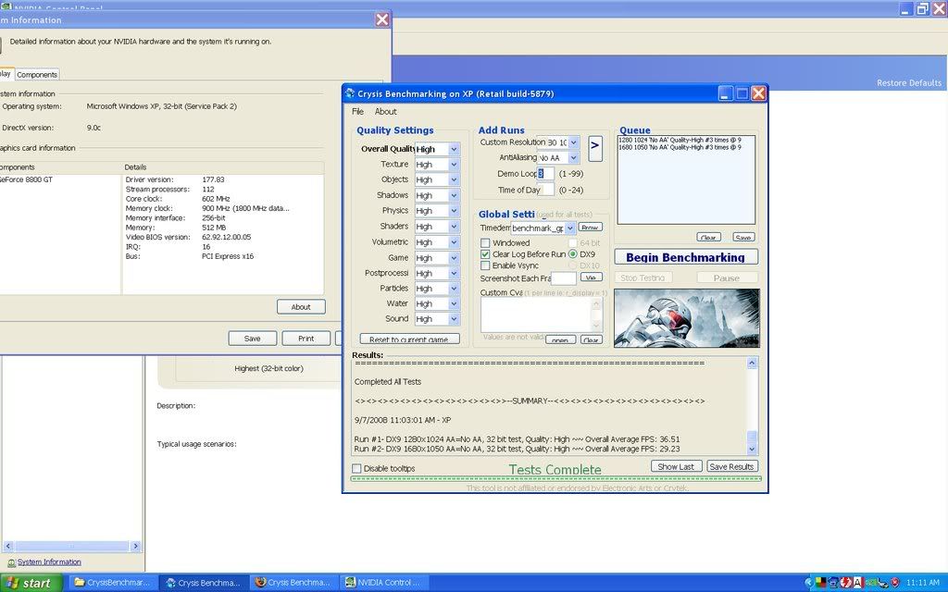Click About button in System Information

point(301,307)
